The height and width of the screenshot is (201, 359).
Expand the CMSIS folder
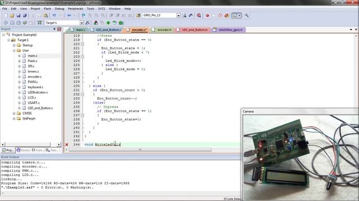click(14, 113)
